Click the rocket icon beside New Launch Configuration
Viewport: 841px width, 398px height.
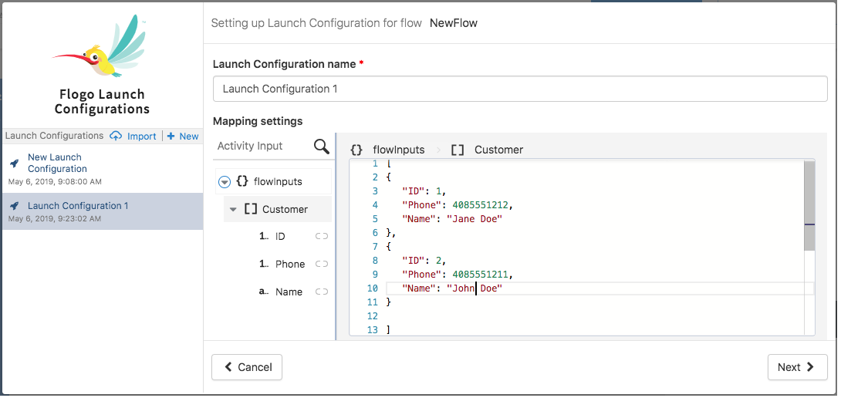point(14,164)
